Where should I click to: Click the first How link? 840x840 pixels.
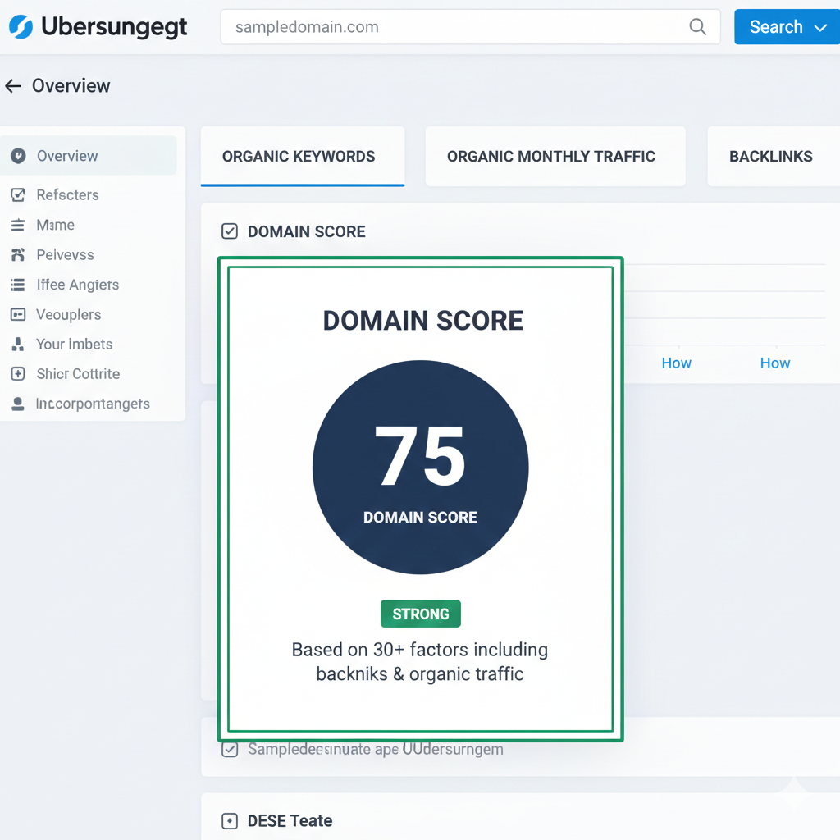676,363
